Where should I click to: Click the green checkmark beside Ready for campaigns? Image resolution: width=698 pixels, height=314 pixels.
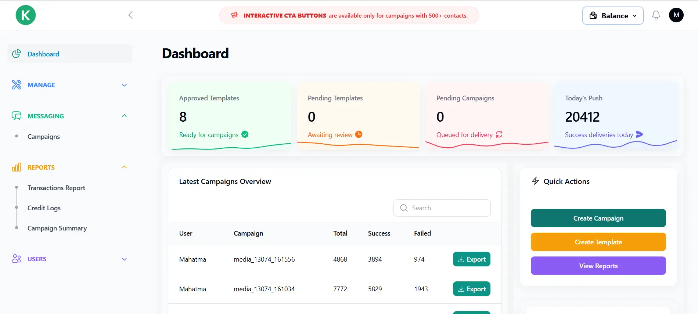tap(245, 134)
